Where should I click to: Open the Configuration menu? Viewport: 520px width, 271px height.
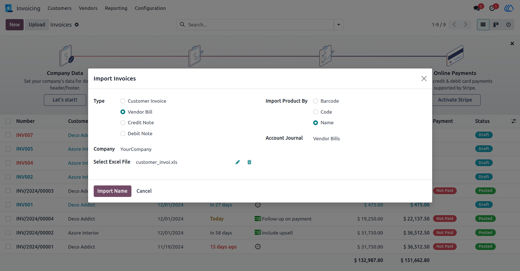point(150,8)
